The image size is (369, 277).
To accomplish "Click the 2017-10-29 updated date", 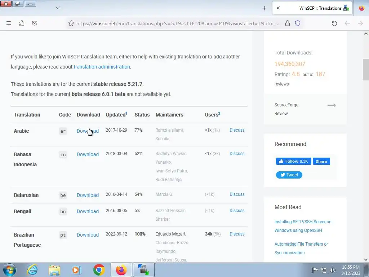I will tap(116, 130).
